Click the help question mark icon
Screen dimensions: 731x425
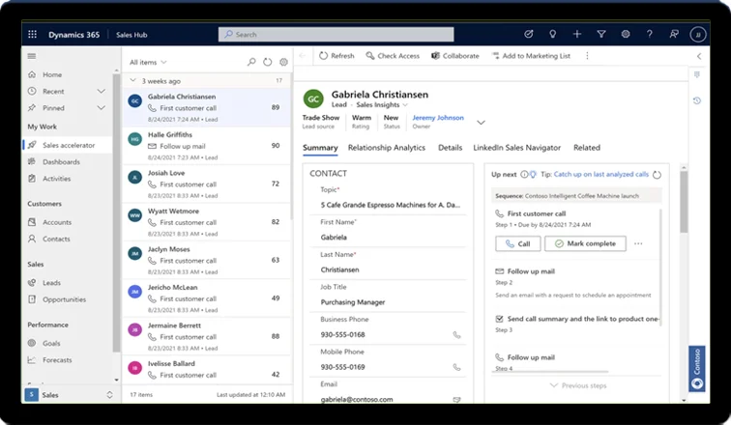click(x=650, y=34)
